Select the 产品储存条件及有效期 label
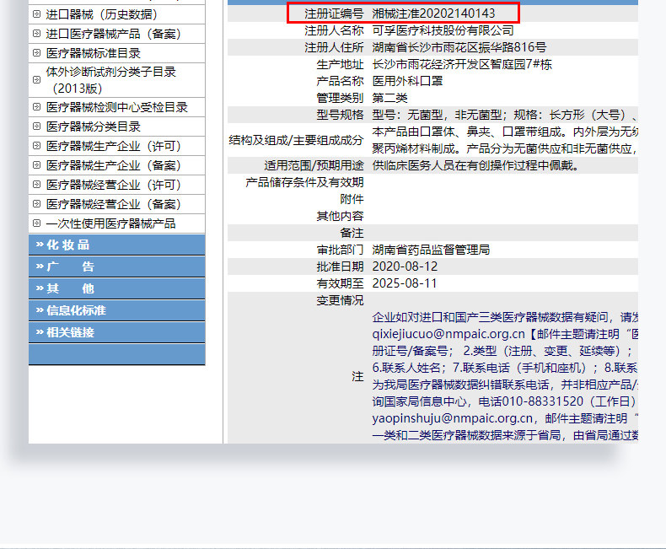The height and width of the screenshot is (549, 666). pyautogui.click(x=304, y=182)
